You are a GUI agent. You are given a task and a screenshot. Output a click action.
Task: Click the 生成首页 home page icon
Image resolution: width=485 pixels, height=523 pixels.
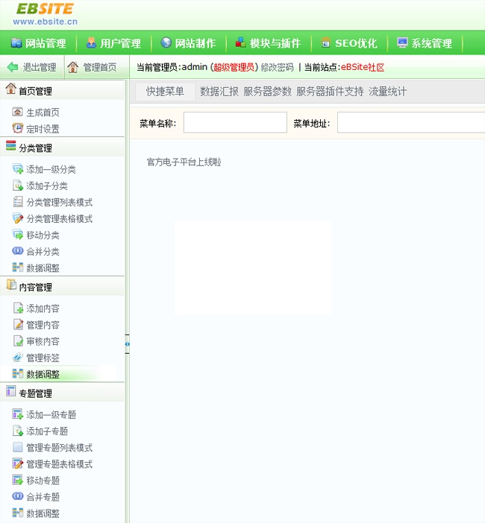tap(17, 112)
